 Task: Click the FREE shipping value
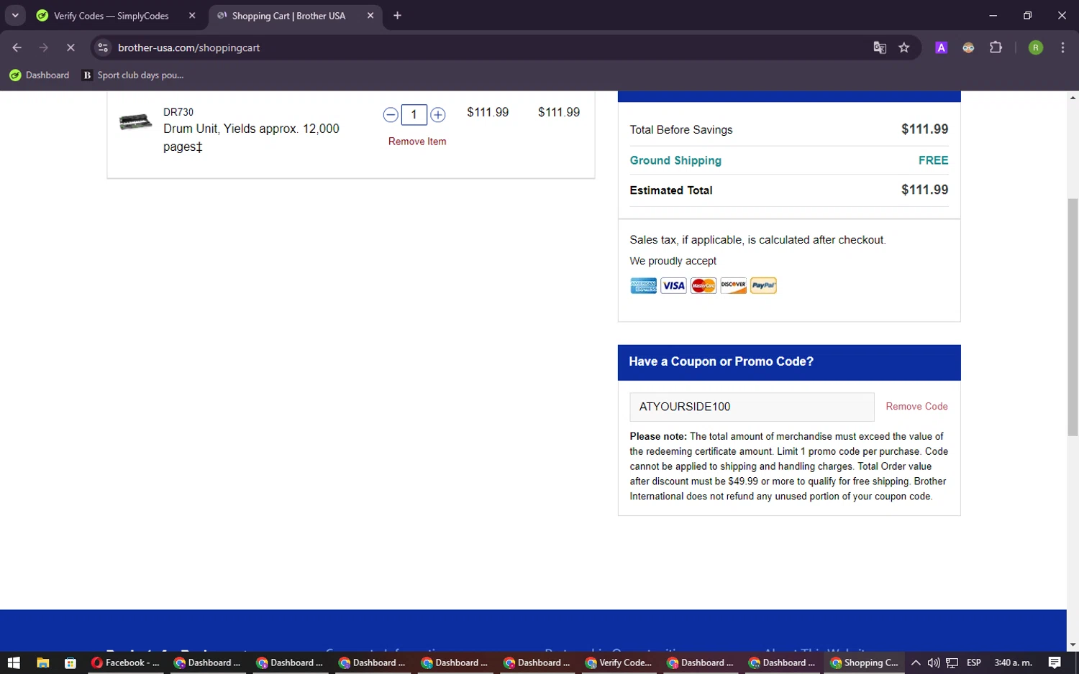pyautogui.click(x=933, y=160)
